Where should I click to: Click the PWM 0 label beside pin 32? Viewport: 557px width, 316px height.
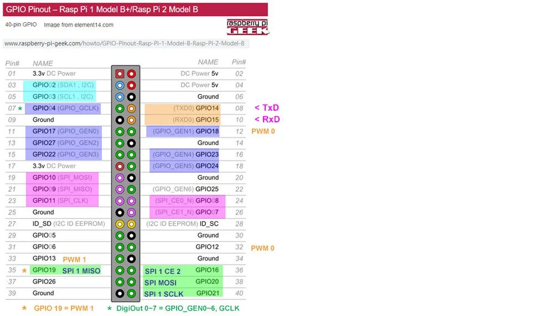click(263, 248)
